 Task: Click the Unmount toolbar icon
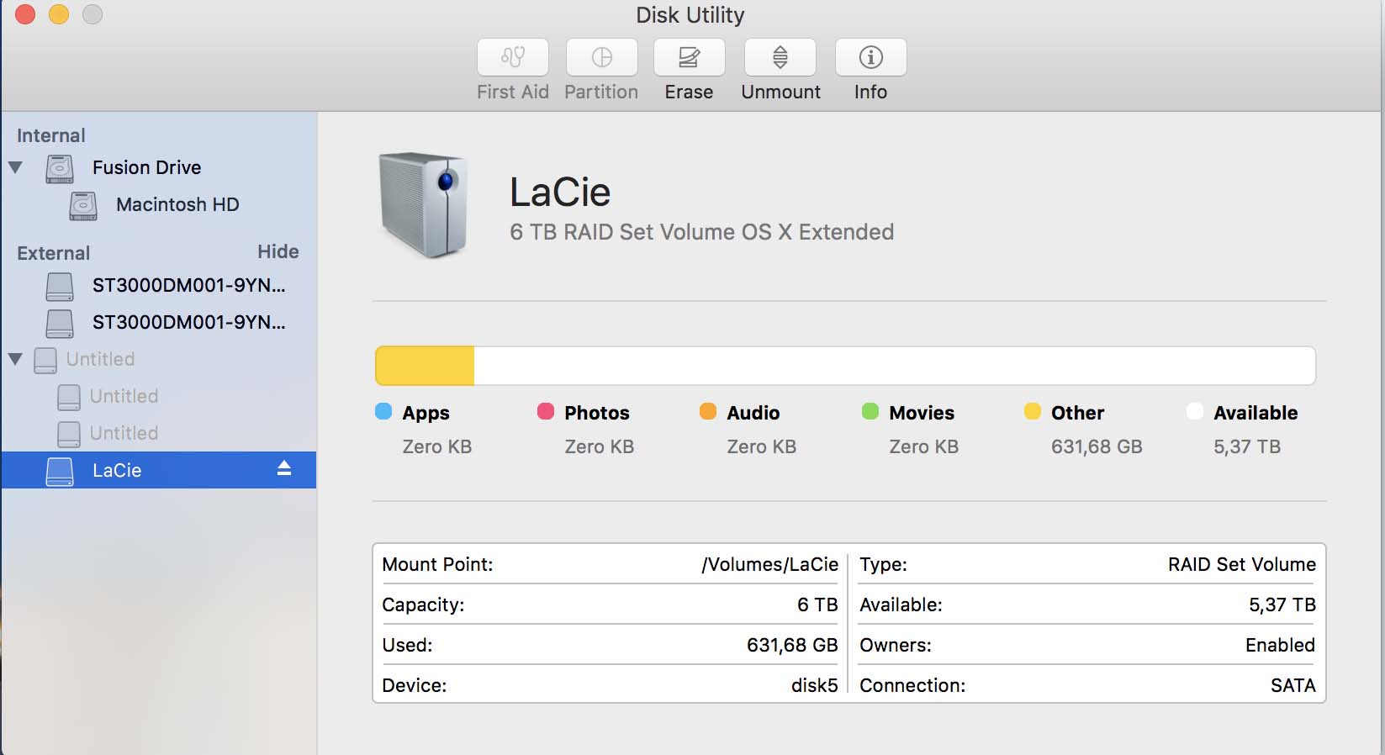(780, 57)
